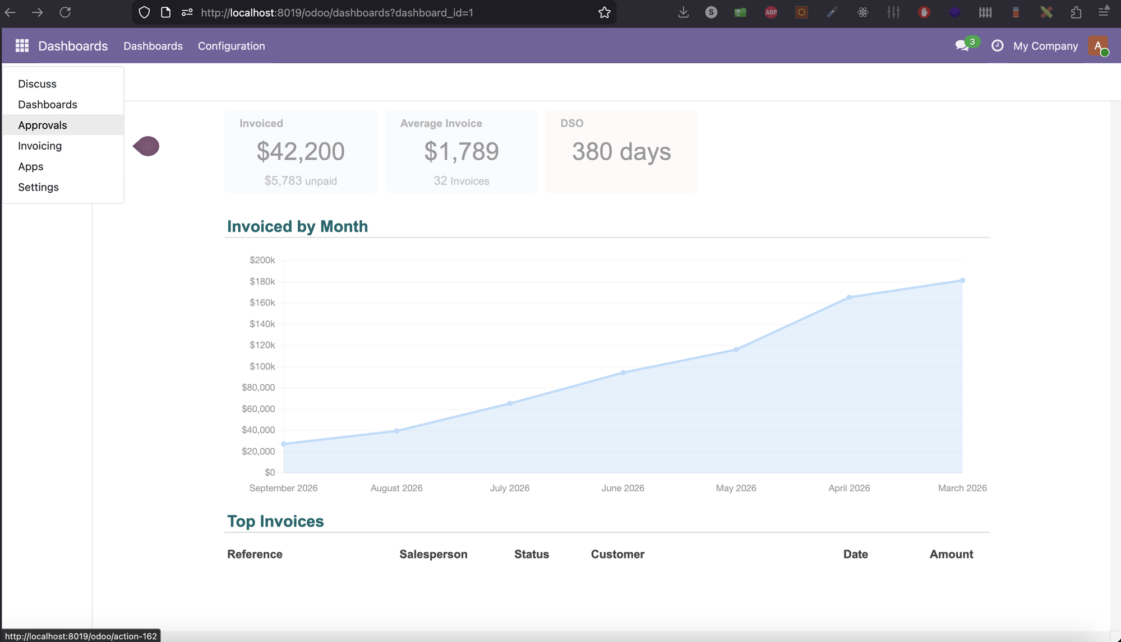Click the Invoiced $42,200 scorecard

[x=301, y=151]
